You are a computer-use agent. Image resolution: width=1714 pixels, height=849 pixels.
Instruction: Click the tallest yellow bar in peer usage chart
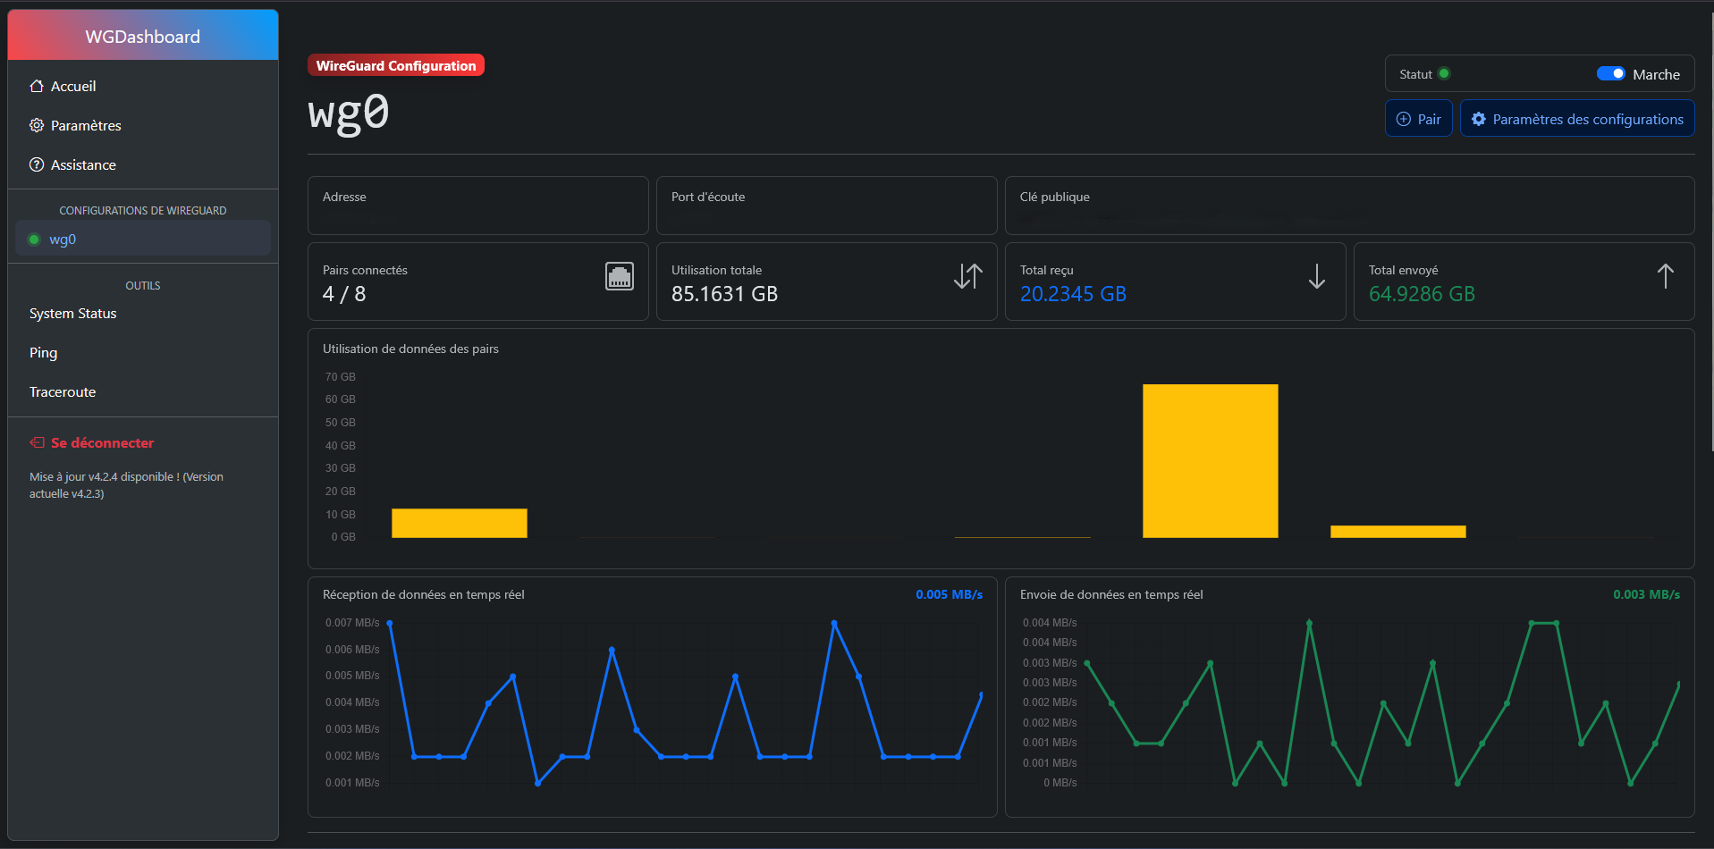point(1210,460)
